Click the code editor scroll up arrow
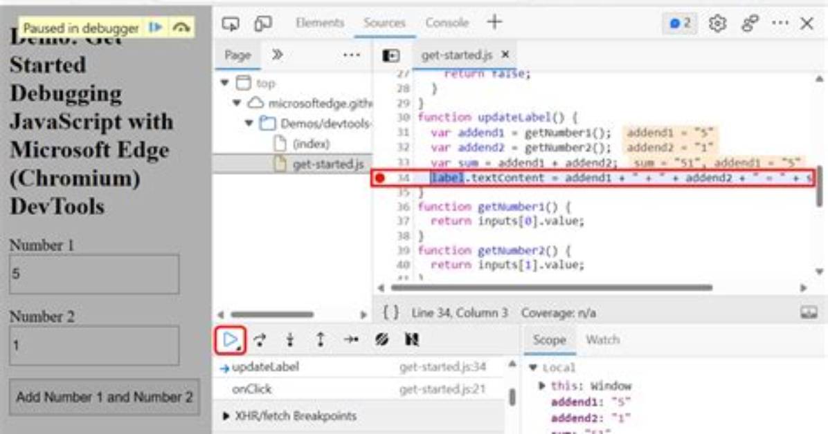The height and width of the screenshot is (434, 828). pos(819,79)
